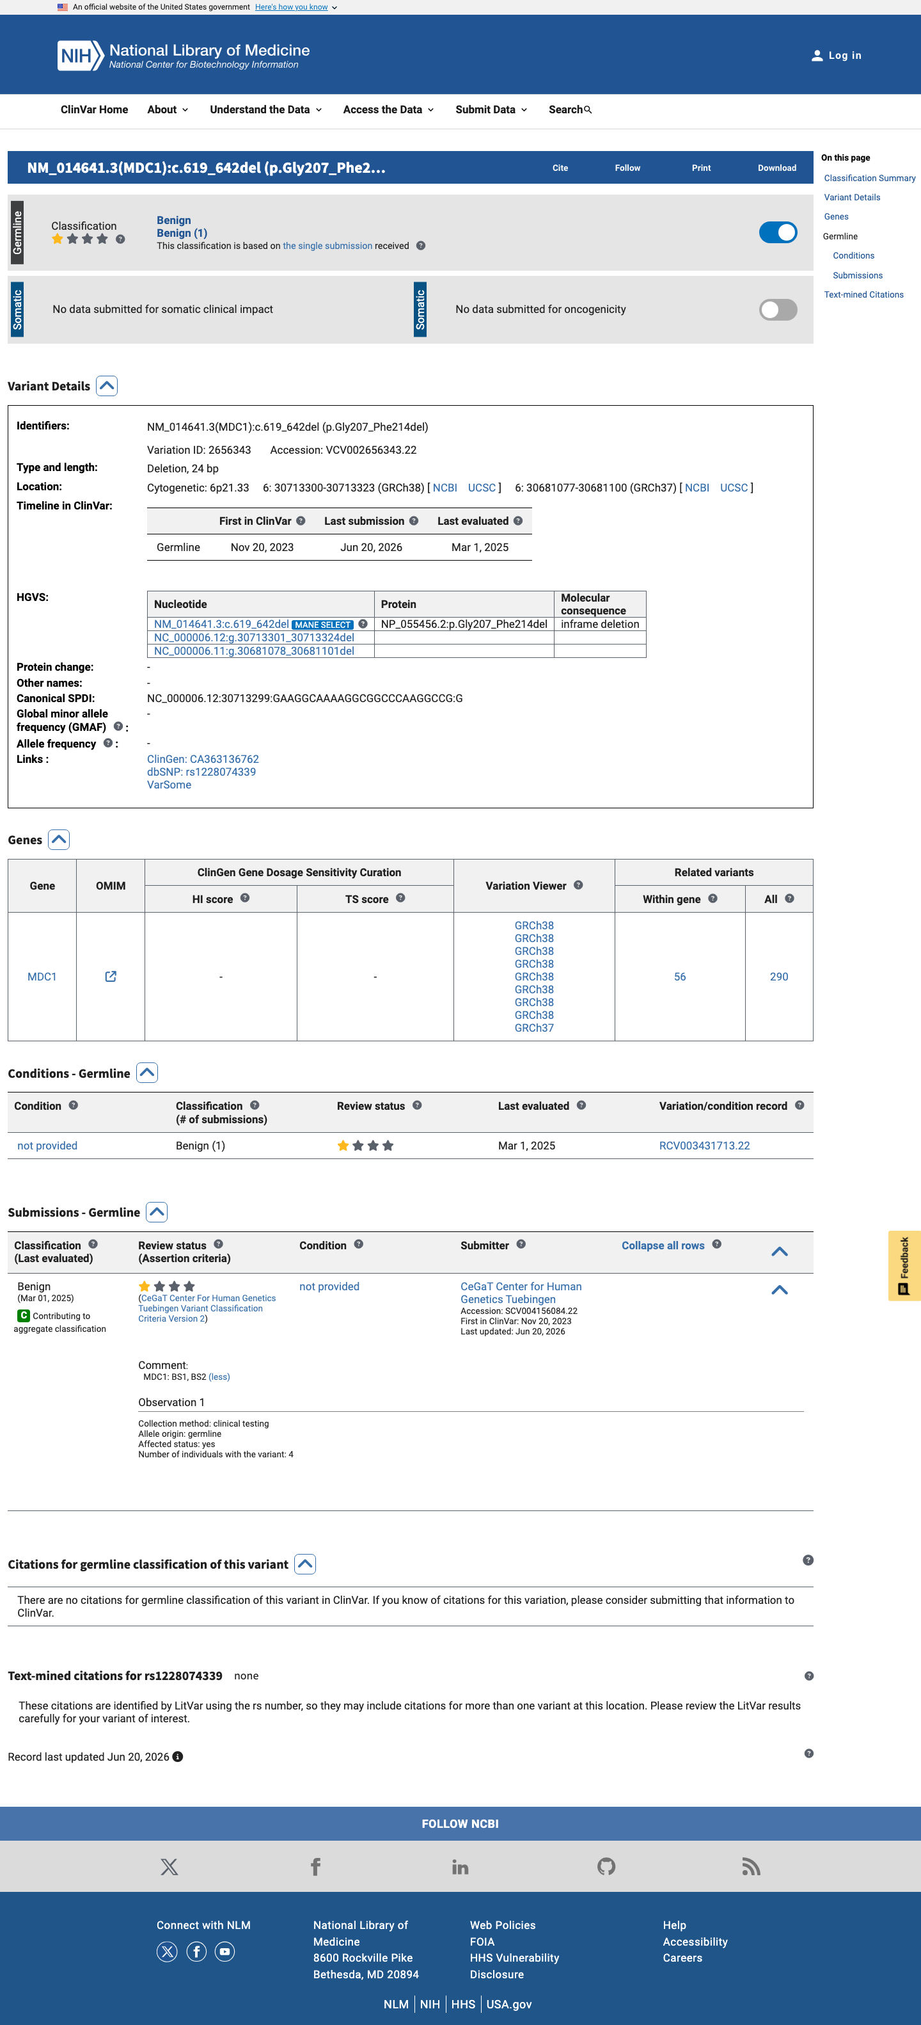Click help icon next to Within gene
921x2025 pixels.
(x=712, y=899)
